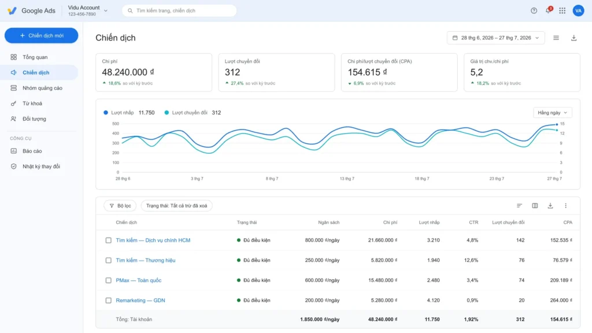592x333 pixels.
Task: Click the table segment lines icon
Action: pyautogui.click(x=519, y=206)
